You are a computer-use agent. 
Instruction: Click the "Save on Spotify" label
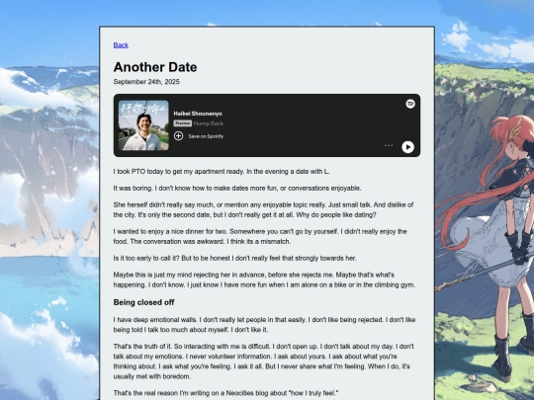point(206,136)
